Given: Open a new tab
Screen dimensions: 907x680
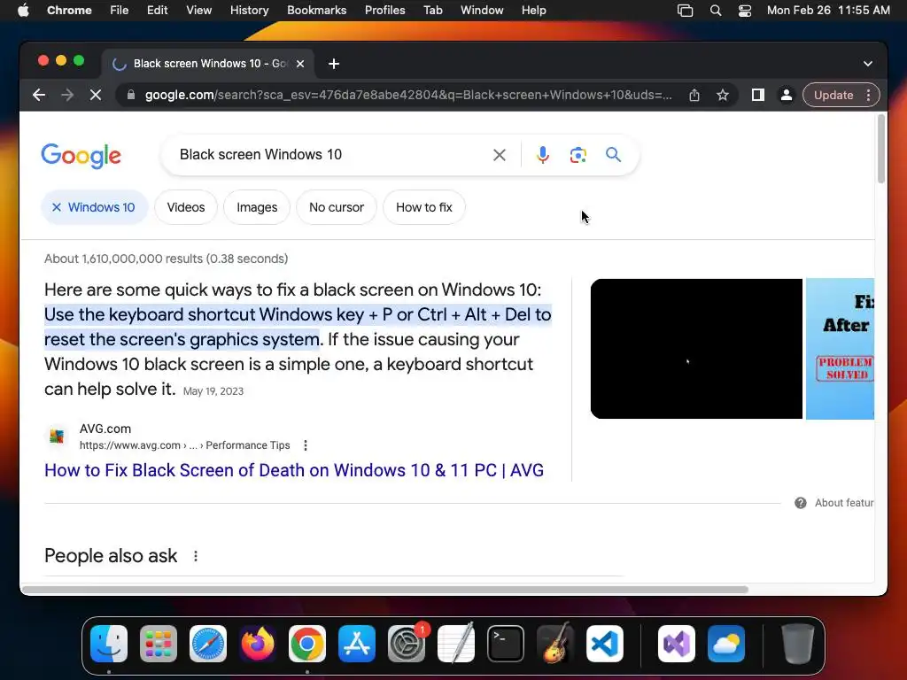Looking at the screenshot, I should coord(334,64).
